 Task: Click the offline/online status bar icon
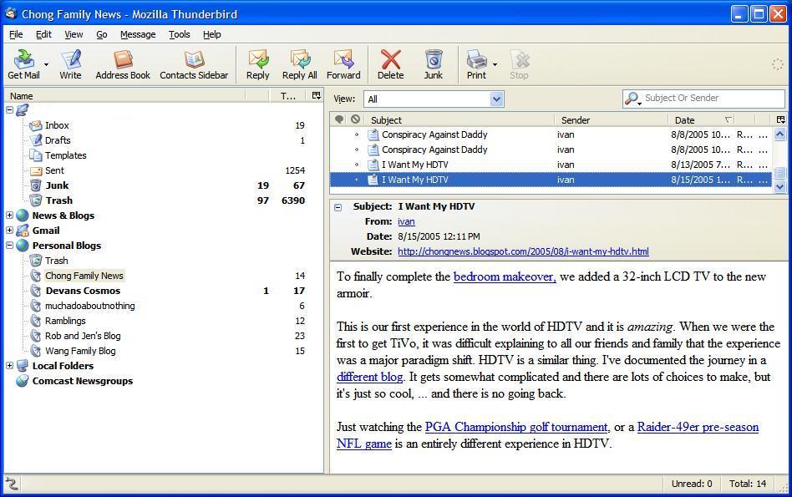point(11,484)
